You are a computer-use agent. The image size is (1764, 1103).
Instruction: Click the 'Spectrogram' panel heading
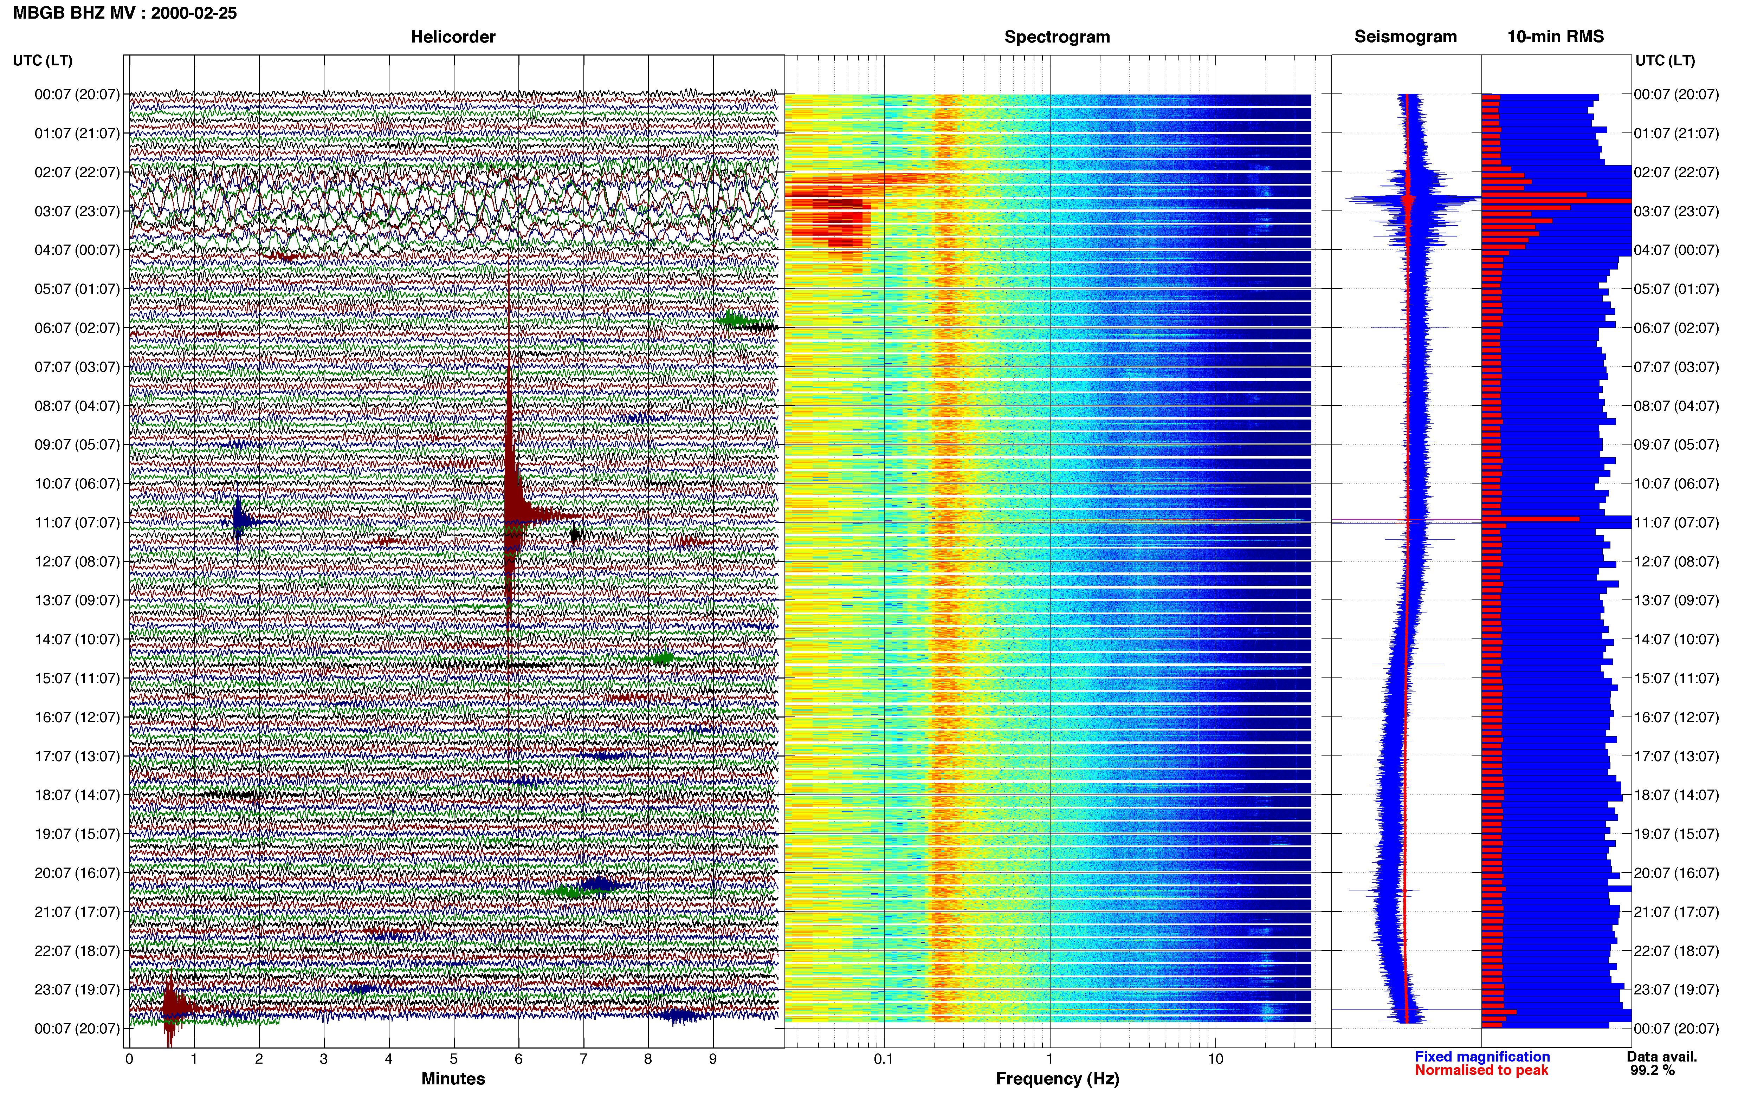1057,37
